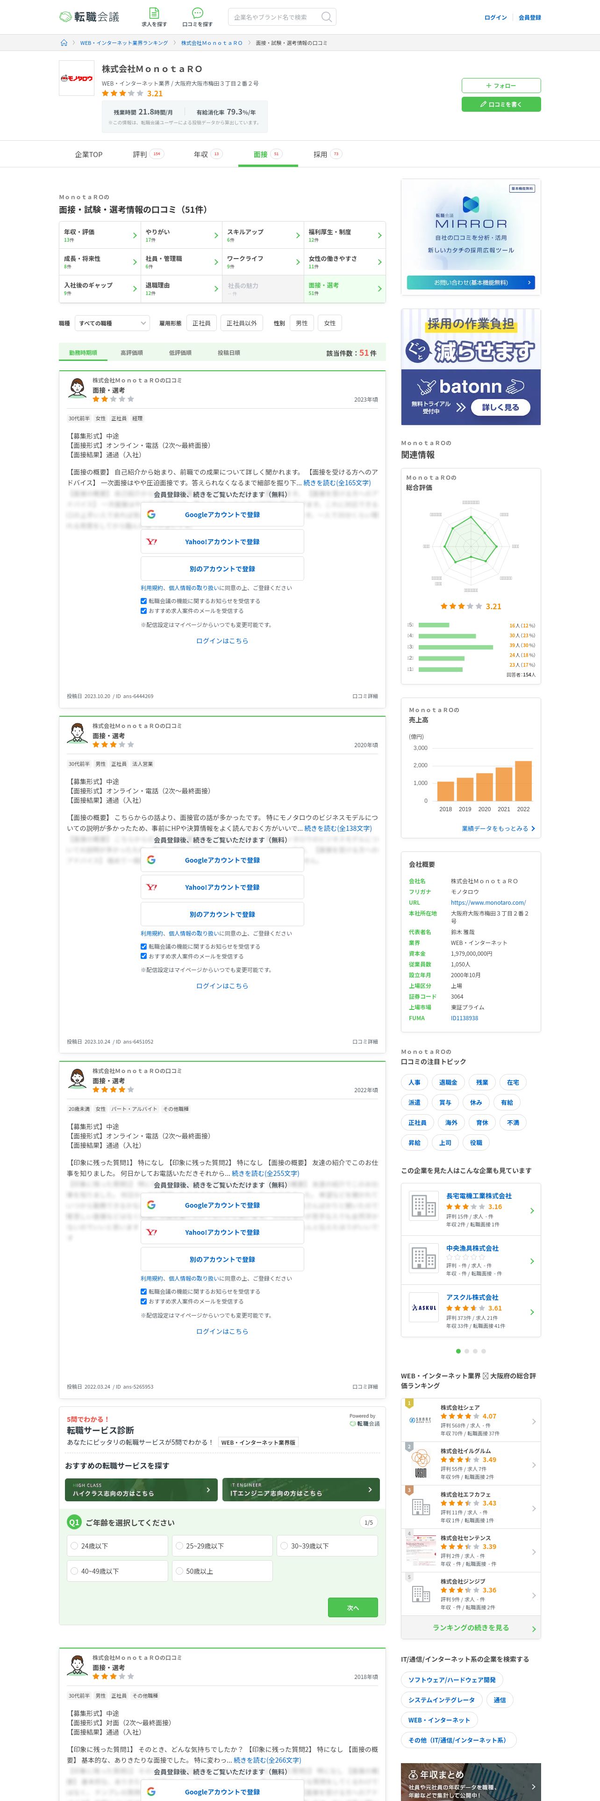Uncheck 転職会議の機能に関するお知らせ in third review
The width and height of the screenshot is (600, 1801).
click(144, 1291)
